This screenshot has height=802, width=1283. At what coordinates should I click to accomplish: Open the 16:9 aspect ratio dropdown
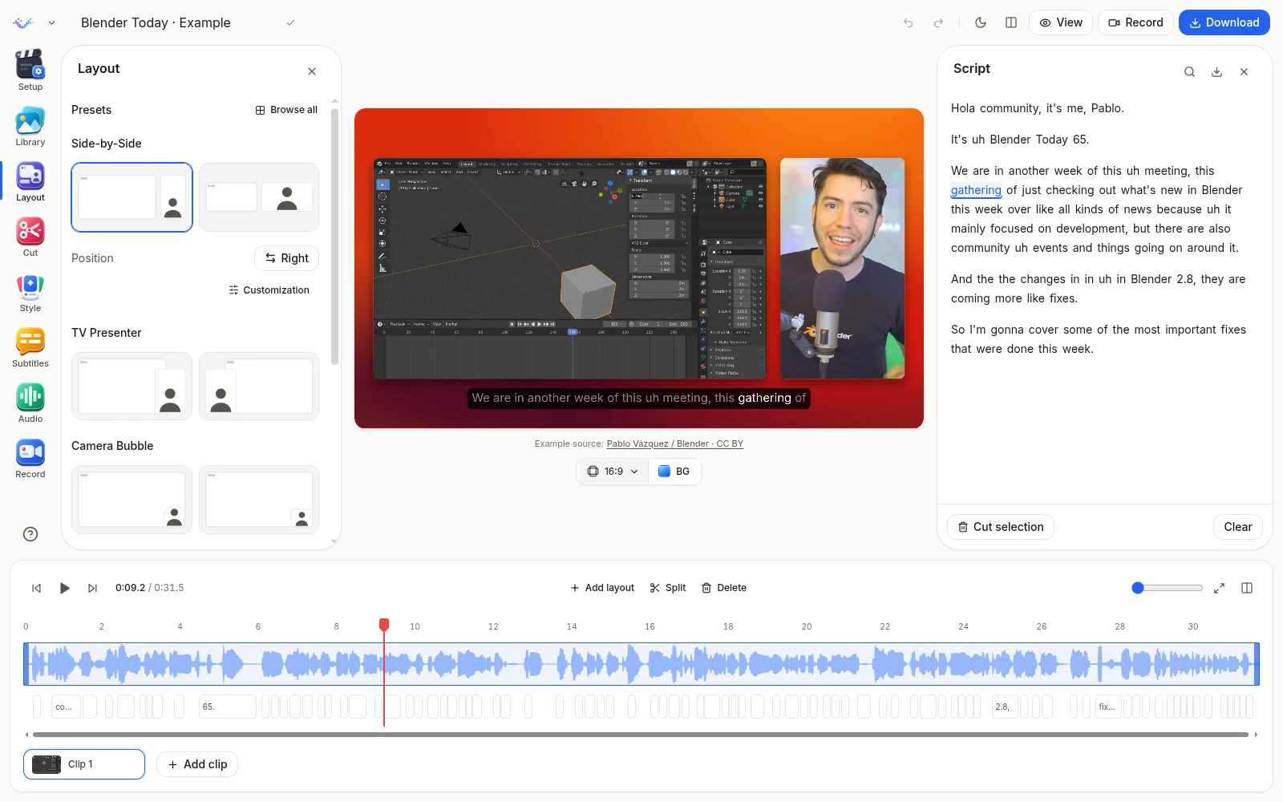613,472
